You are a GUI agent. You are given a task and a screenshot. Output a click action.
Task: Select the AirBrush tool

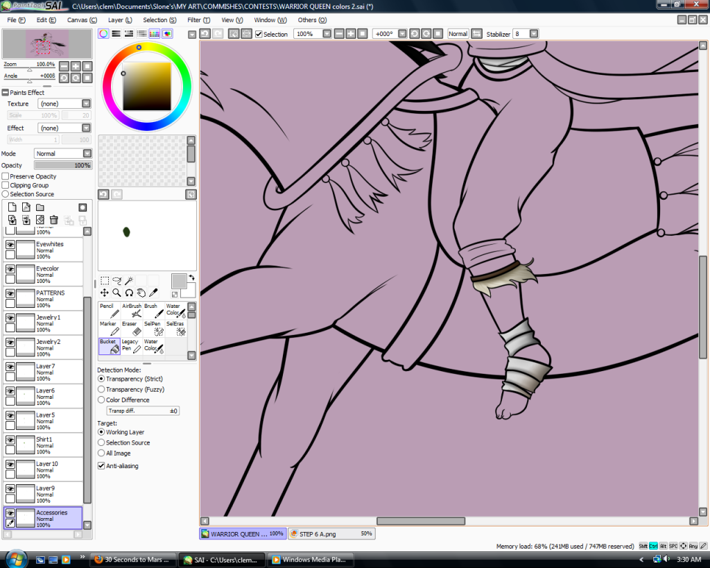(x=131, y=311)
